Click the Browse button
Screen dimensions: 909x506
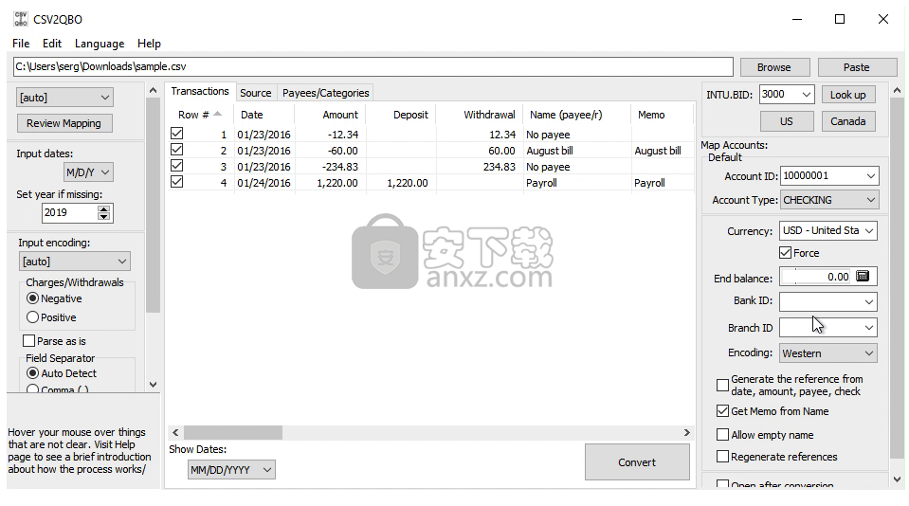(773, 67)
